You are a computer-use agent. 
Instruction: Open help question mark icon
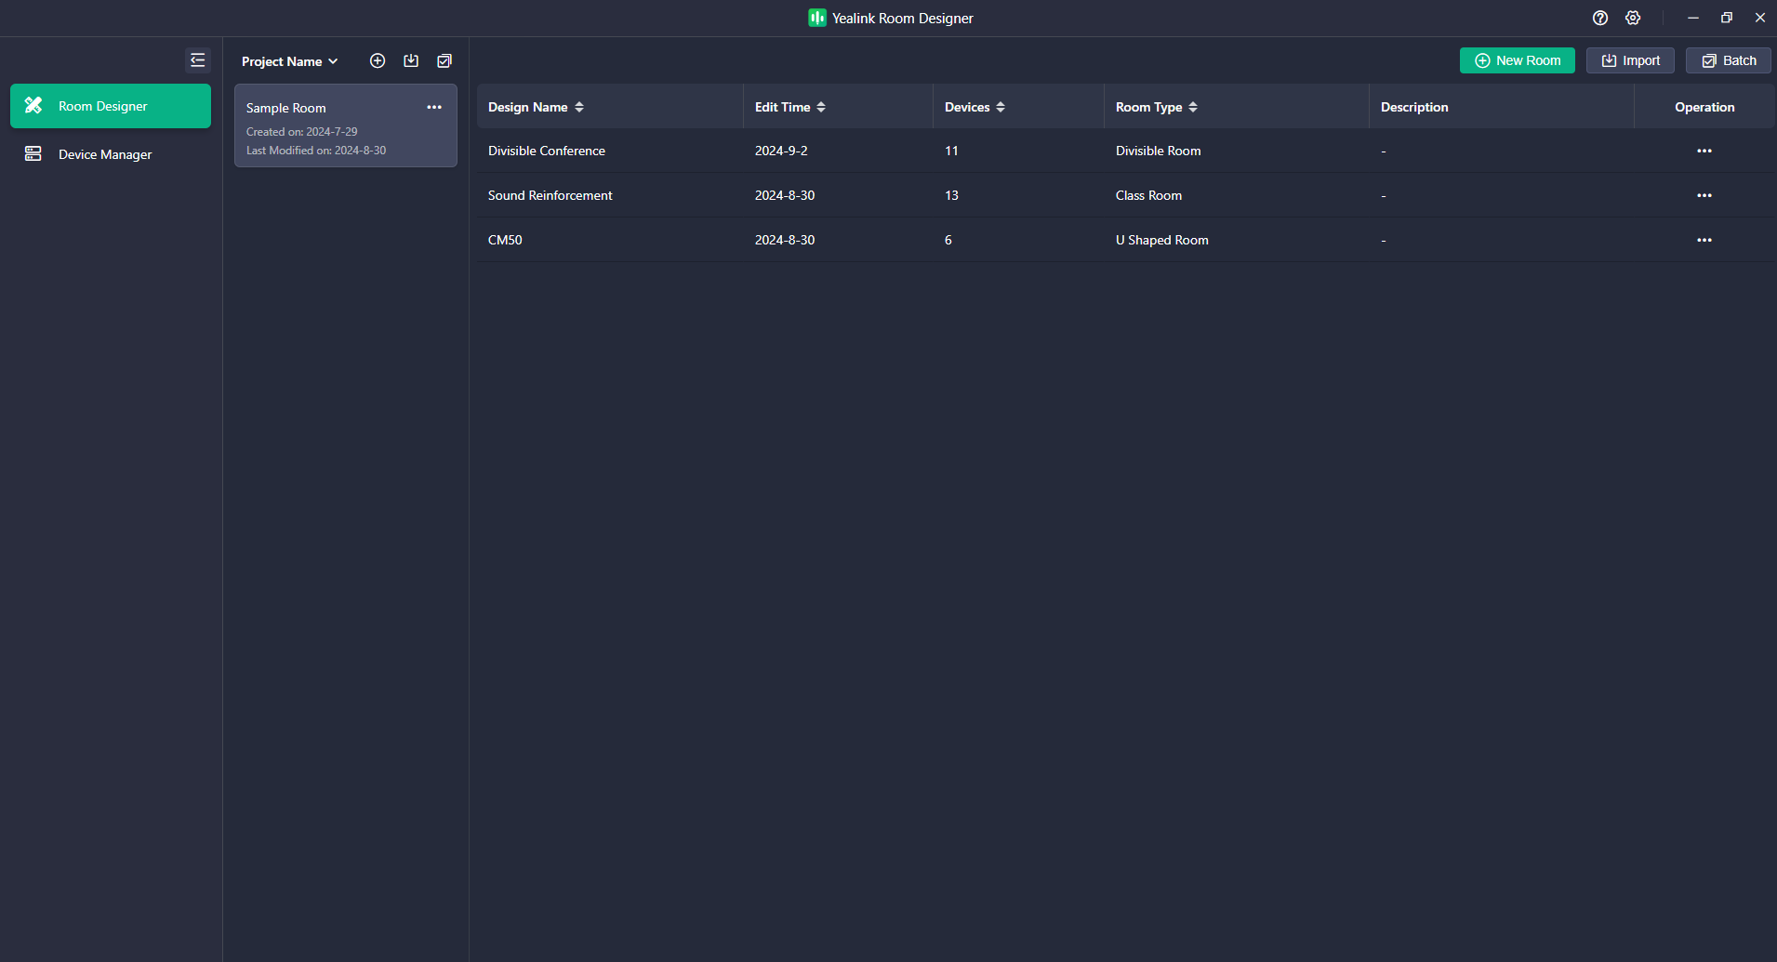tap(1600, 18)
